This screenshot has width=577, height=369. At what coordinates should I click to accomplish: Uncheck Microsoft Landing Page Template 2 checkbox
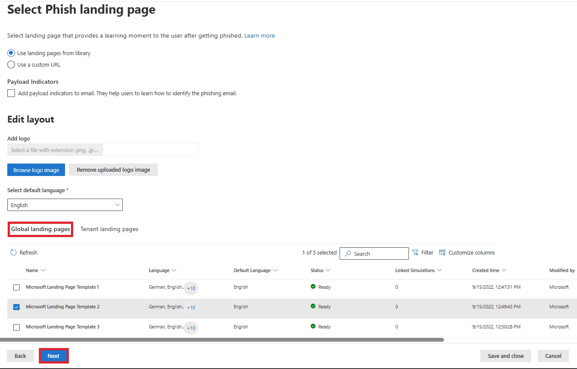16,307
